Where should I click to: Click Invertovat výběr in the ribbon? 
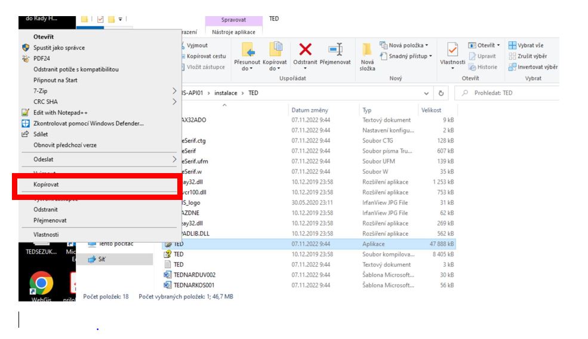533,67
